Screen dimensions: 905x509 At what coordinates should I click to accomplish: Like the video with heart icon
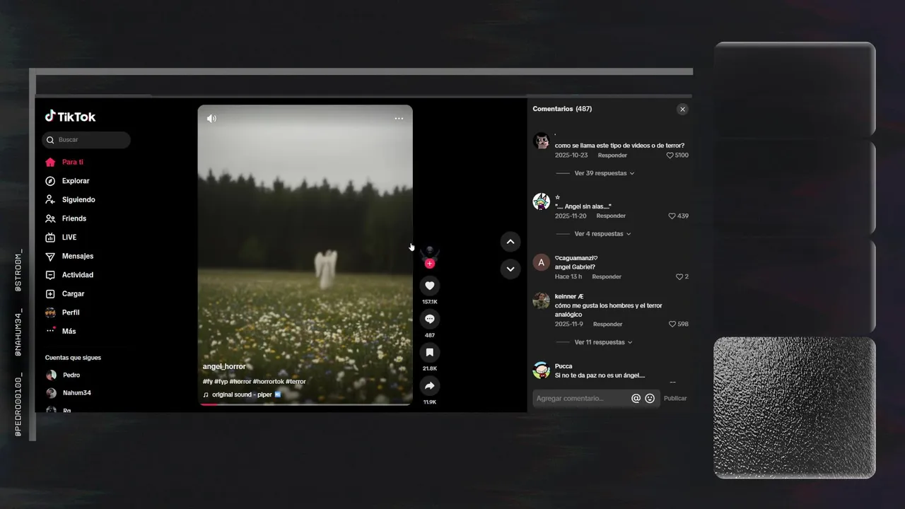(430, 286)
